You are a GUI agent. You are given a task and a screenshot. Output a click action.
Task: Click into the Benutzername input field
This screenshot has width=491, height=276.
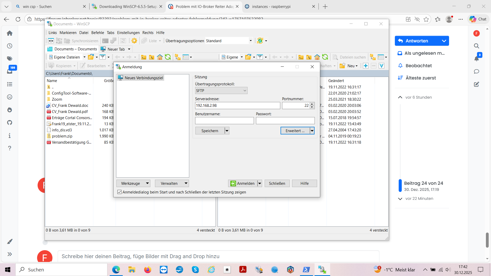tap(224, 121)
